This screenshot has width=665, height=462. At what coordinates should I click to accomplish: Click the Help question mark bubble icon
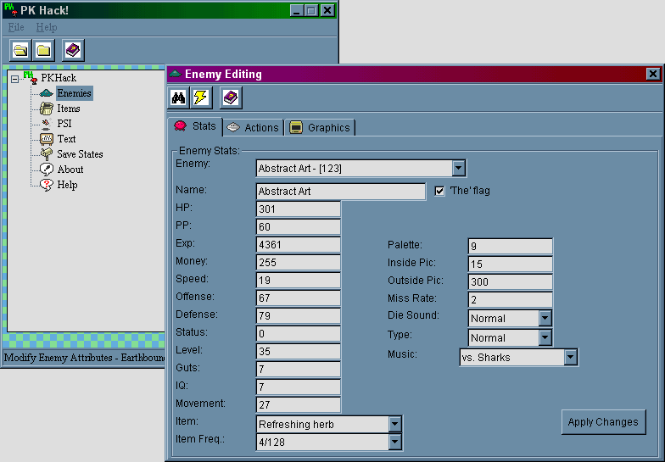click(x=46, y=185)
